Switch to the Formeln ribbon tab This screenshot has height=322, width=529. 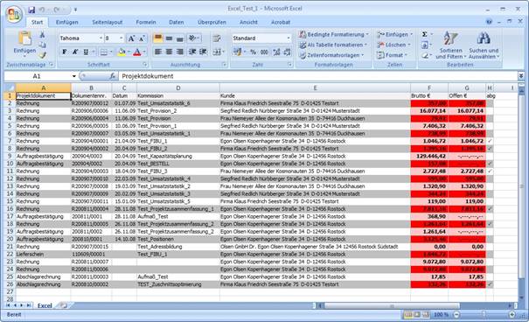[x=146, y=22]
